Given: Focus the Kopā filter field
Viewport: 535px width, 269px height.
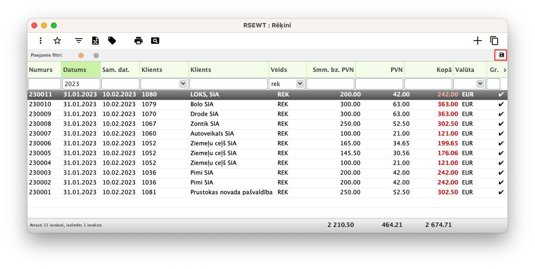Looking at the screenshot, I should pos(428,84).
